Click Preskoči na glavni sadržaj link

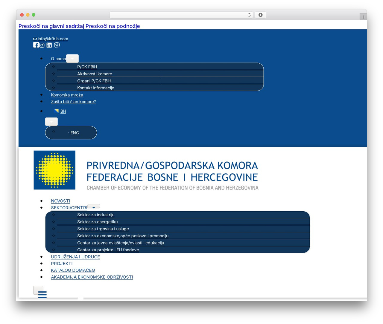pyautogui.click(x=51, y=26)
